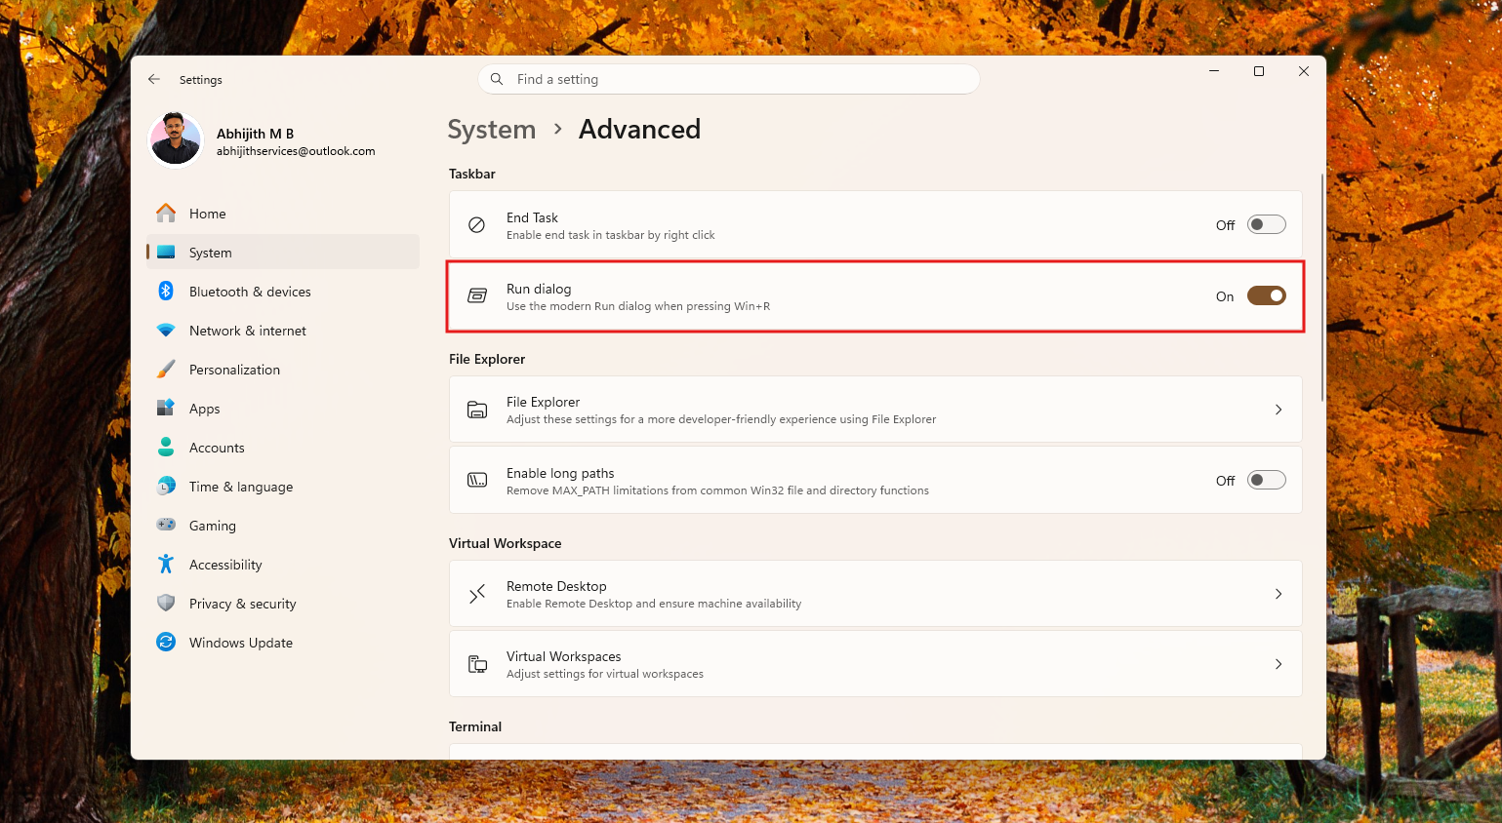Go to Home in the sidebar
The width and height of the screenshot is (1502, 823).
tap(283, 213)
